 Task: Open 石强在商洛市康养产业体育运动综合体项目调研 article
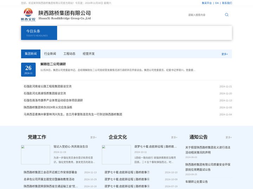[53, 100]
